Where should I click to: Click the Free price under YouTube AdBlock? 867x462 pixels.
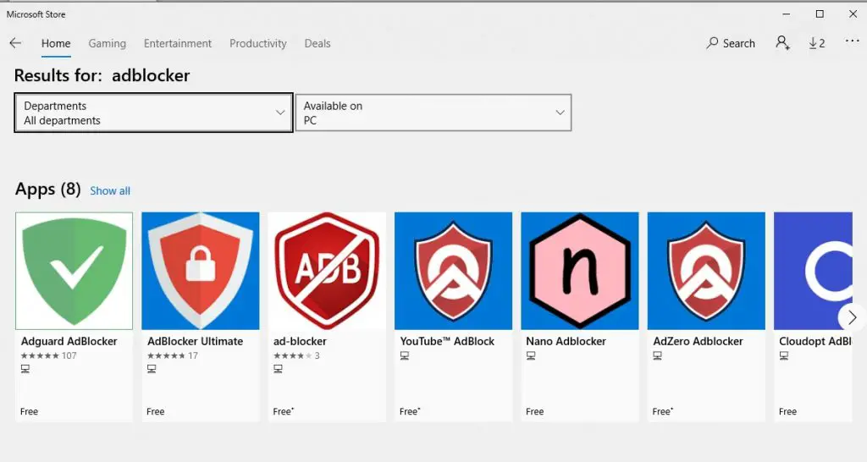410,412
